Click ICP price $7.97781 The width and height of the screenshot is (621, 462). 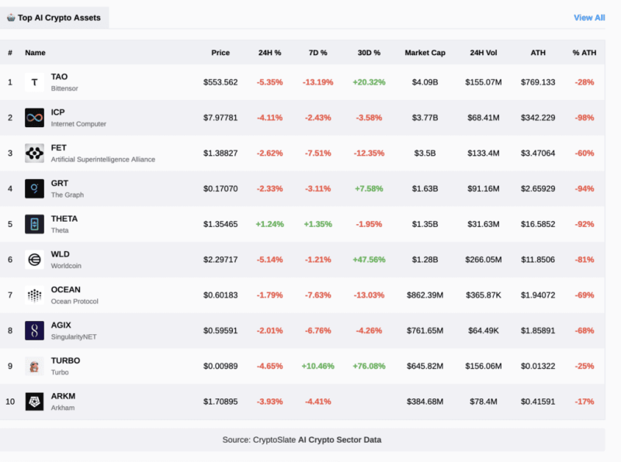click(x=220, y=118)
